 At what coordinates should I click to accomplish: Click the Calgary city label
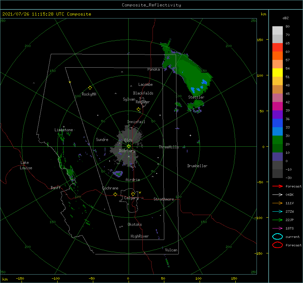pyautogui.click(x=131, y=198)
